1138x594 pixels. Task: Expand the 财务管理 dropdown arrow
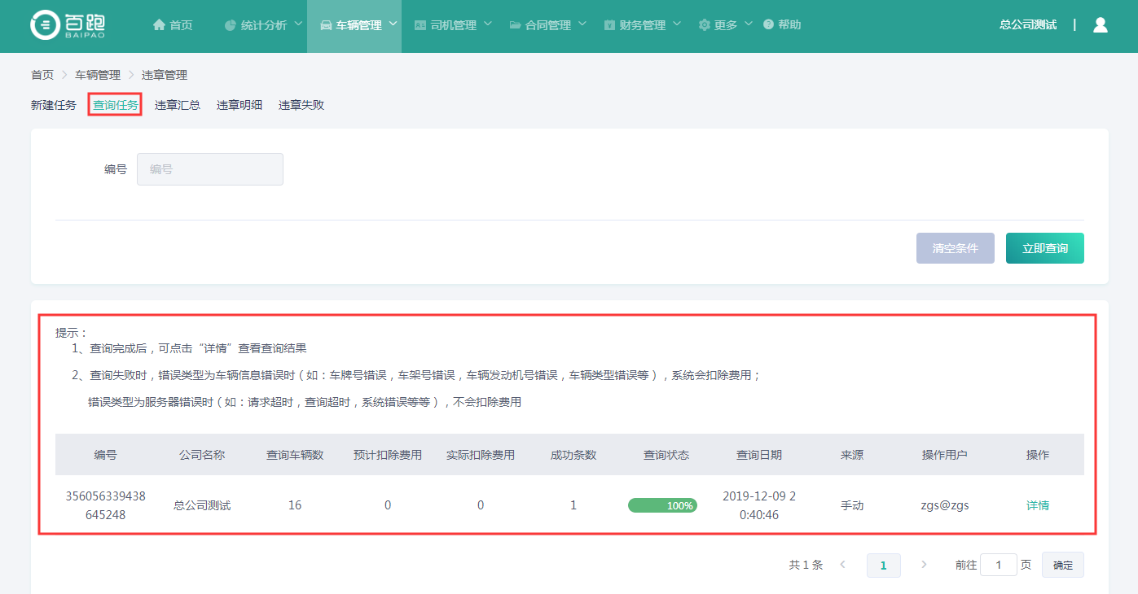[x=676, y=24]
